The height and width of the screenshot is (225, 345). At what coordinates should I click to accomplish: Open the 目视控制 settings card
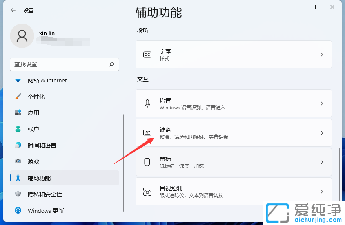pos(234,192)
